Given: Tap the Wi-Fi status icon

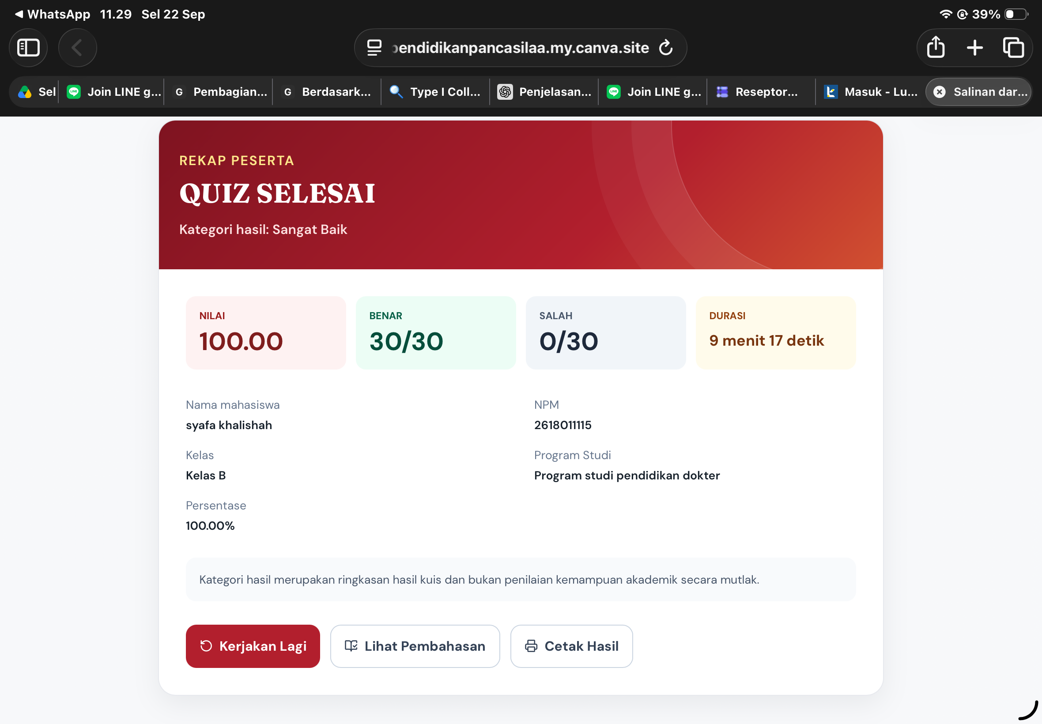Looking at the screenshot, I should click(x=945, y=14).
